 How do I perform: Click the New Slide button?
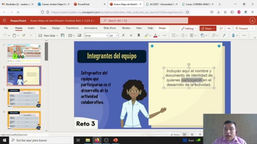[47, 35]
